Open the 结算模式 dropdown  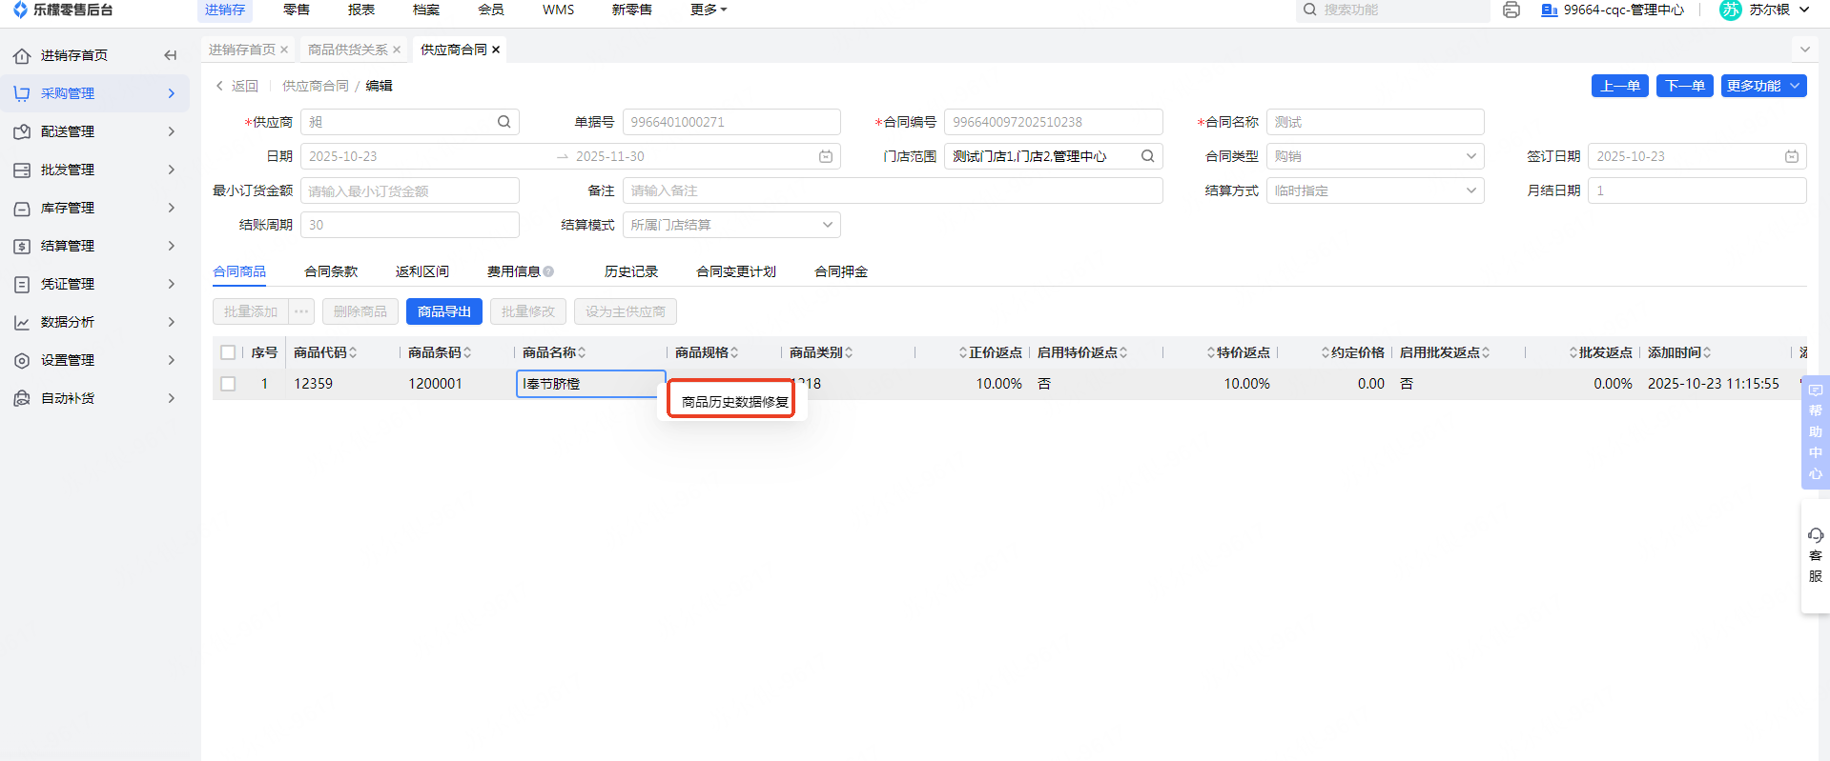tap(731, 225)
